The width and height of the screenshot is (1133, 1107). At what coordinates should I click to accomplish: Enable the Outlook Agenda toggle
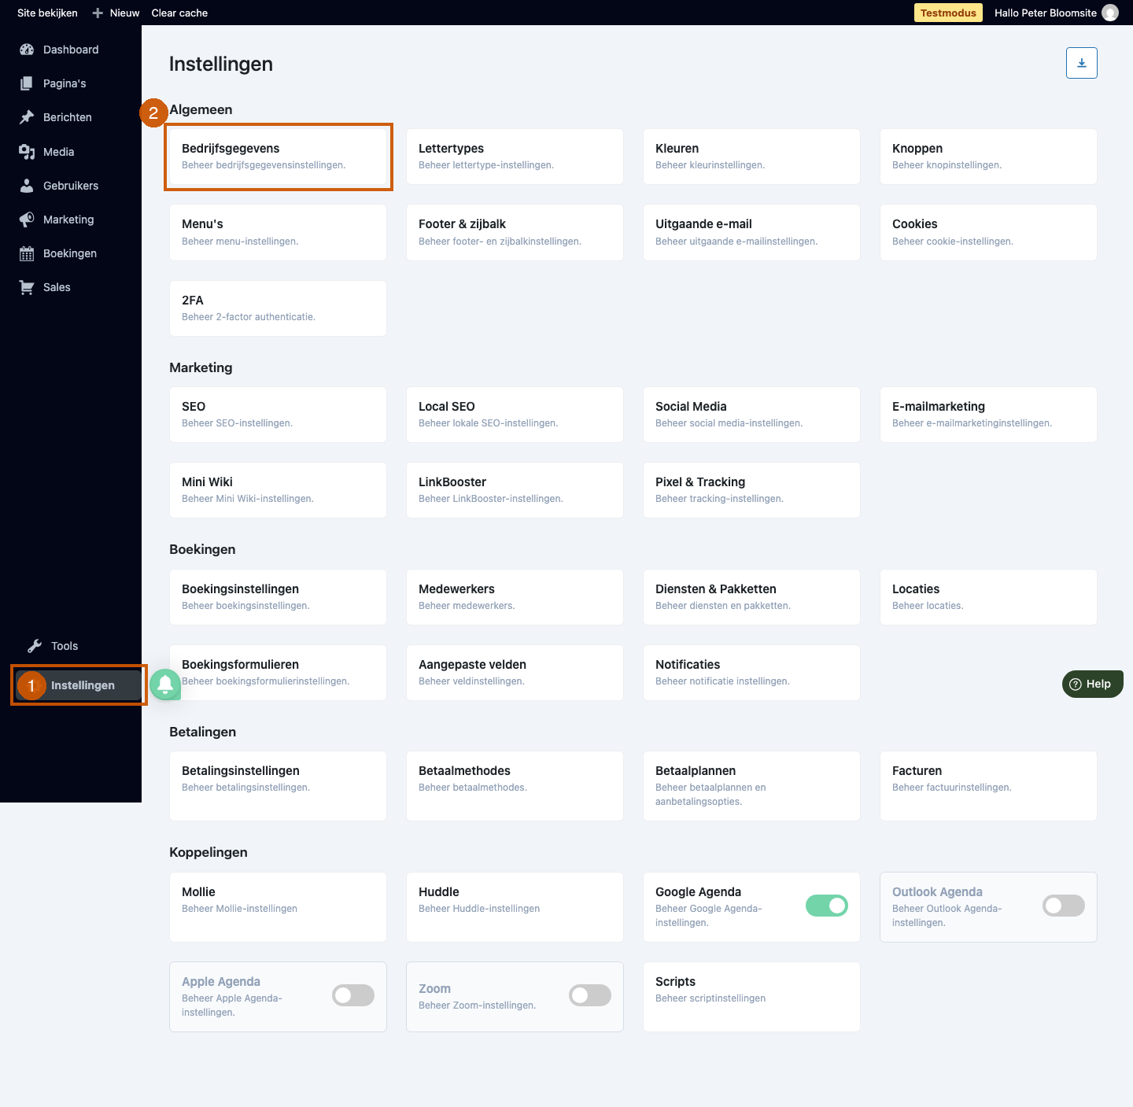pos(1064,906)
